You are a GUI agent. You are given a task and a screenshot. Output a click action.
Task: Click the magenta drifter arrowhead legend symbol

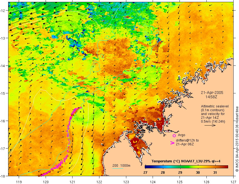point(172,143)
